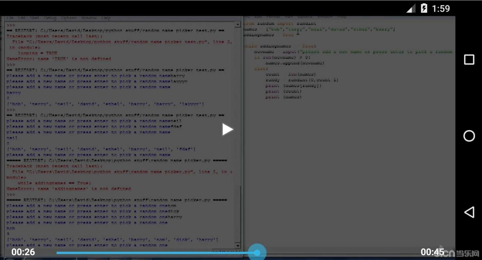
Task: Tap the cellular signal icon in status bar
Action: [x=411, y=9]
